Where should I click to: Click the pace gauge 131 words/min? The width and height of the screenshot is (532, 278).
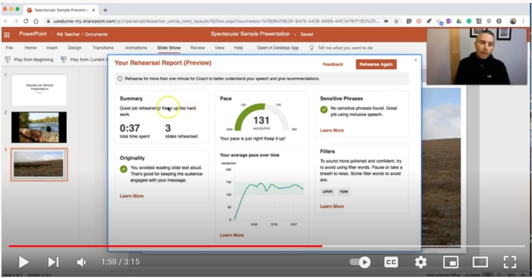[x=261, y=118]
